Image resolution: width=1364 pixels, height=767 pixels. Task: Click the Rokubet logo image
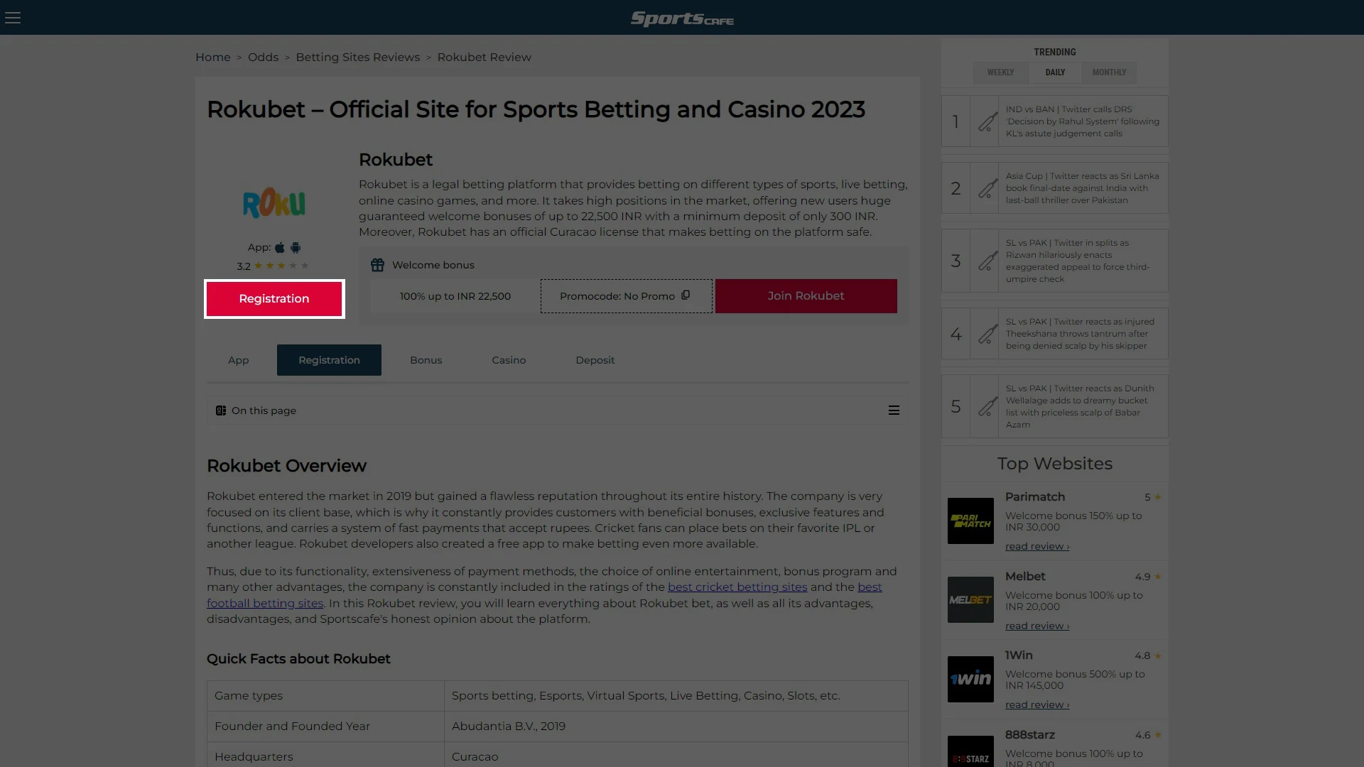point(274,202)
